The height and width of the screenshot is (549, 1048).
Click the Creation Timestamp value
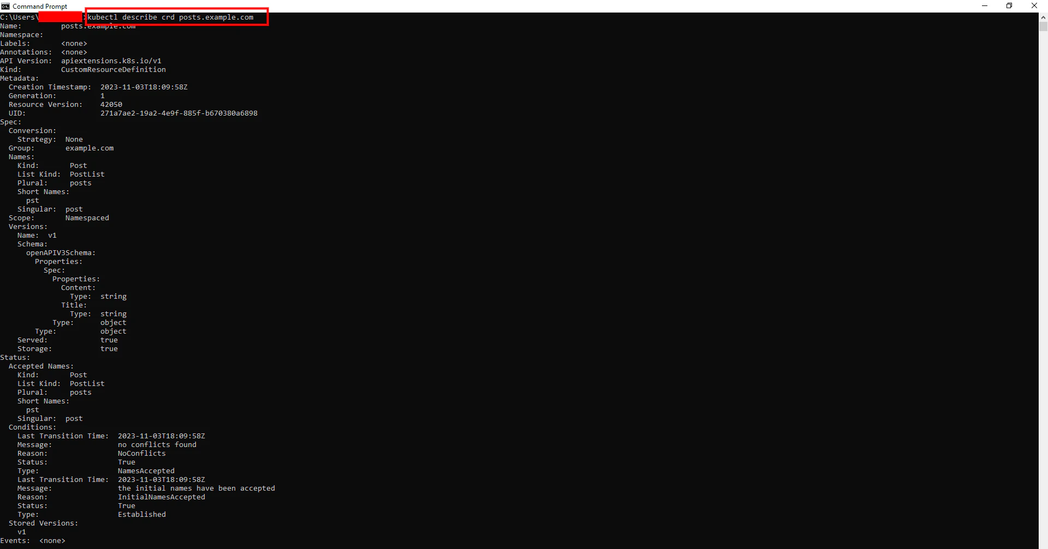pyautogui.click(x=144, y=87)
